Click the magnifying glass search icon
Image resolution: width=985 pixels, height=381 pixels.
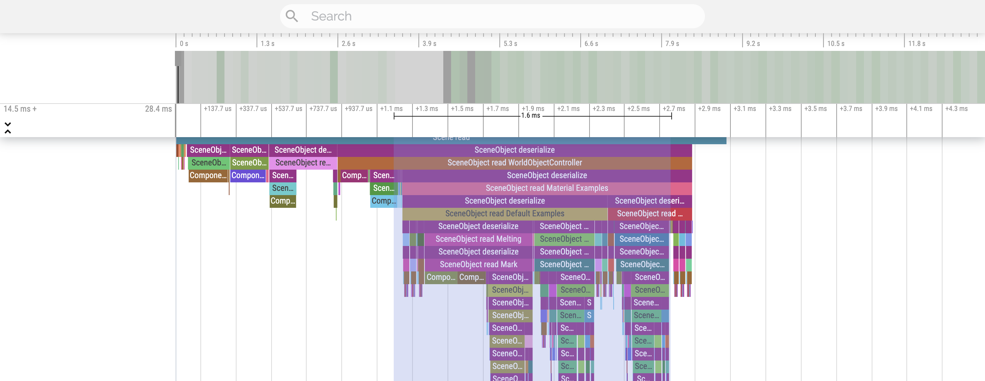292,16
